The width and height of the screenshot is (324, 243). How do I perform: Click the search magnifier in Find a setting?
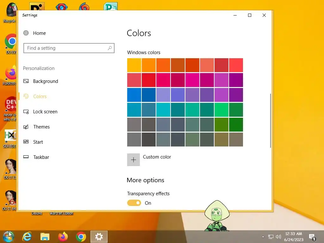pyautogui.click(x=110, y=48)
